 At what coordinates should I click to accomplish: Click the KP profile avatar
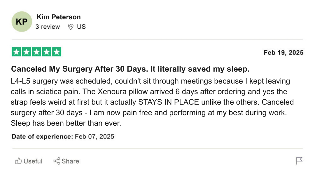(x=21, y=22)
